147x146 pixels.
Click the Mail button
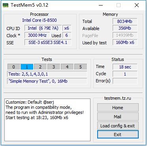click(118, 117)
